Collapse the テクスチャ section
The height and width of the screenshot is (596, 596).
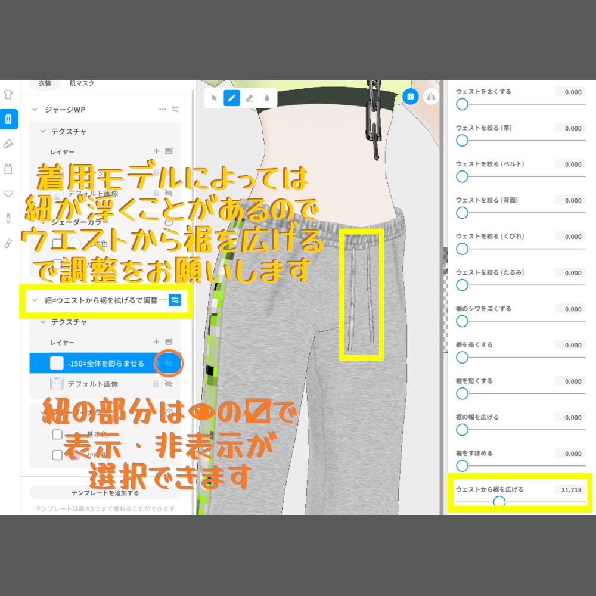point(42,131)
